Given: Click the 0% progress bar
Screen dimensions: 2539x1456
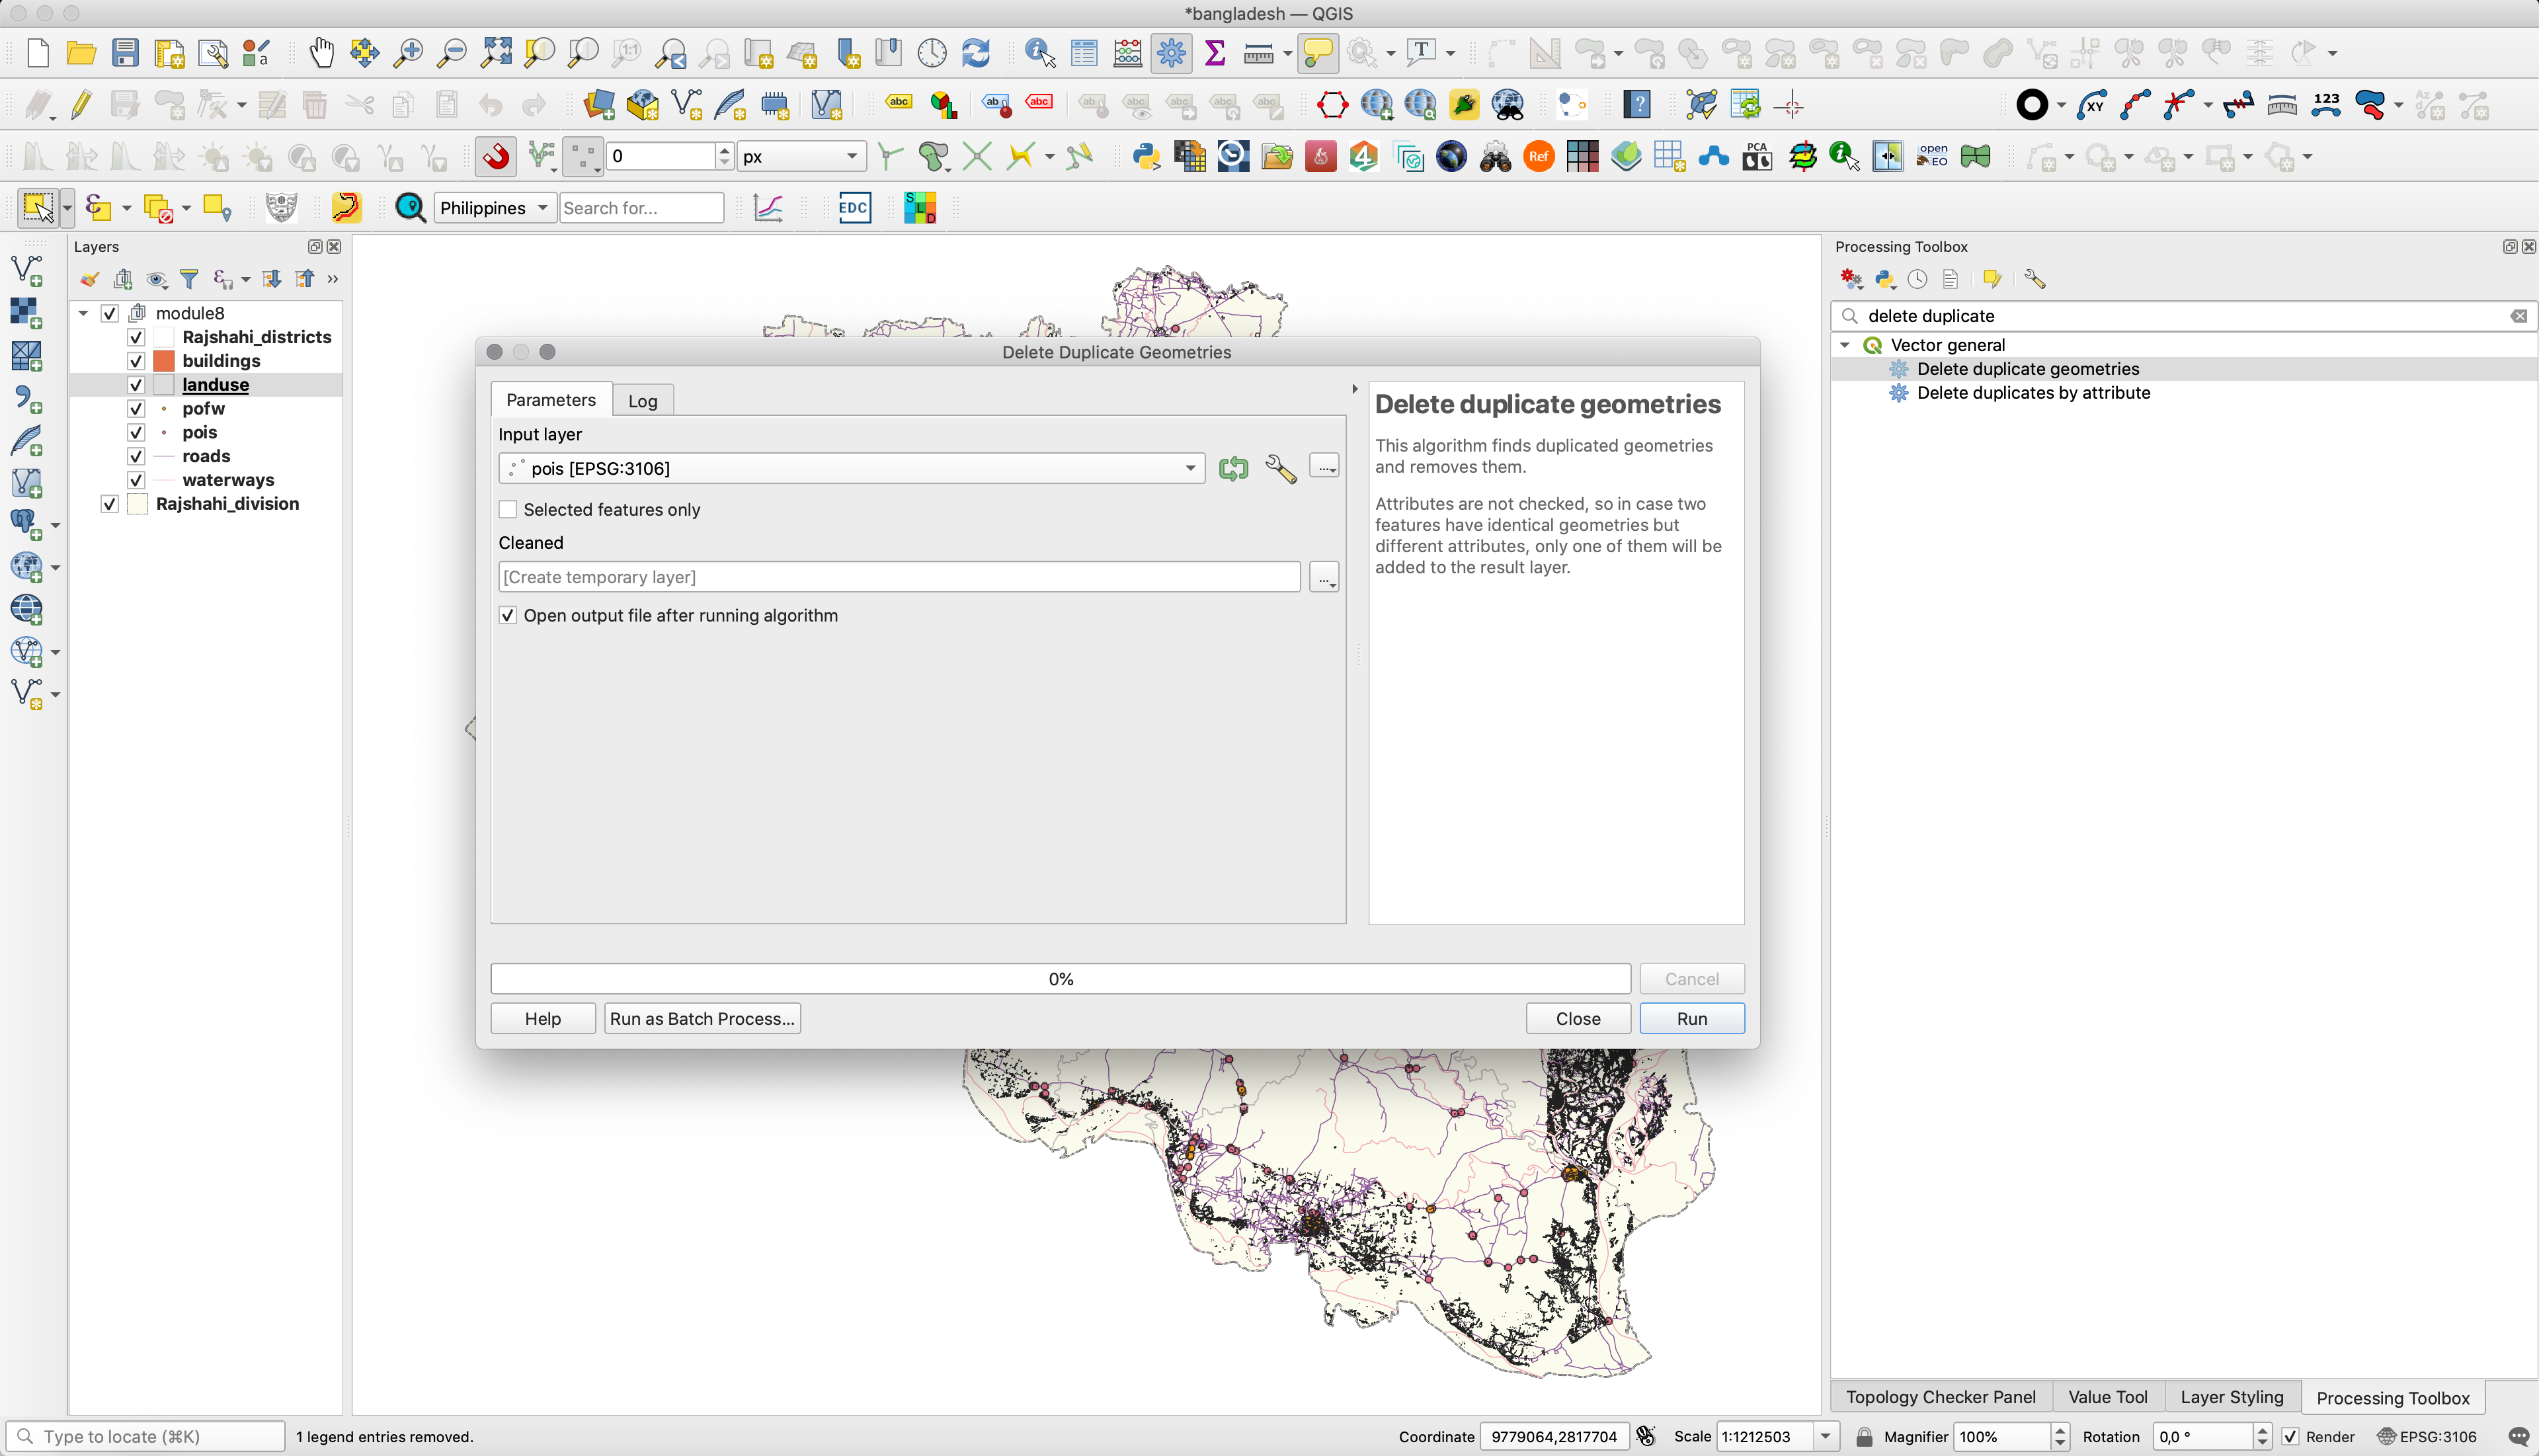Looking at the screenshot, I should [1061, 978].
